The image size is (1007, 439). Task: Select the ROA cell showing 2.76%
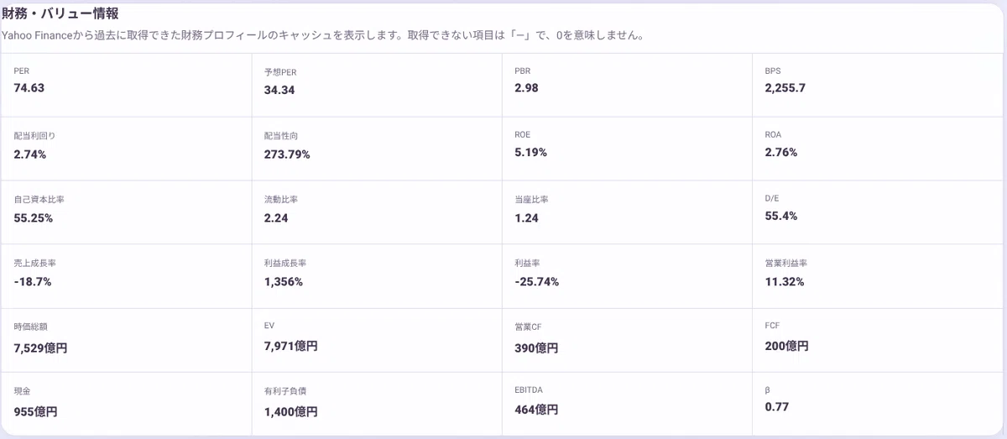pos(879,149)
